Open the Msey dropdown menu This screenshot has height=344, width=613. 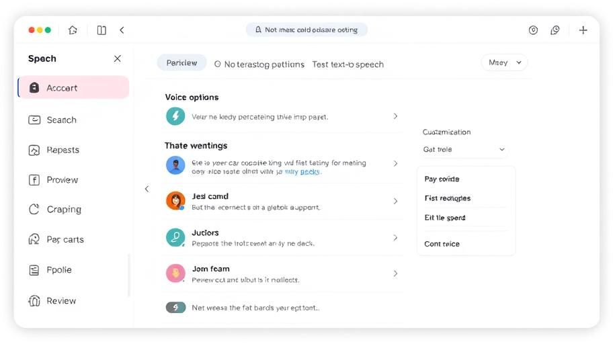[504, 62]
